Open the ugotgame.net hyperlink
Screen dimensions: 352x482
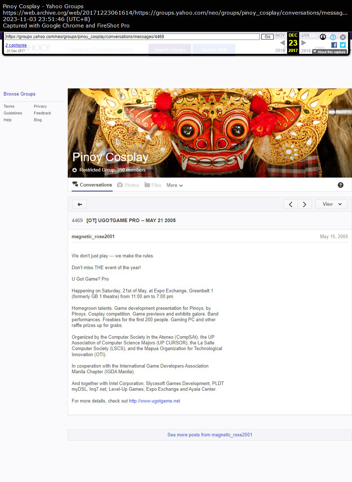coord(154,401)
